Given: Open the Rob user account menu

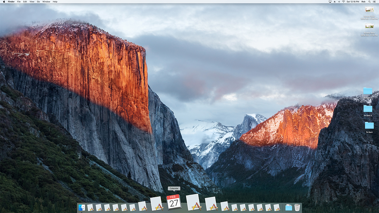Looking at the screenshot, I should (x=363, y=2).
